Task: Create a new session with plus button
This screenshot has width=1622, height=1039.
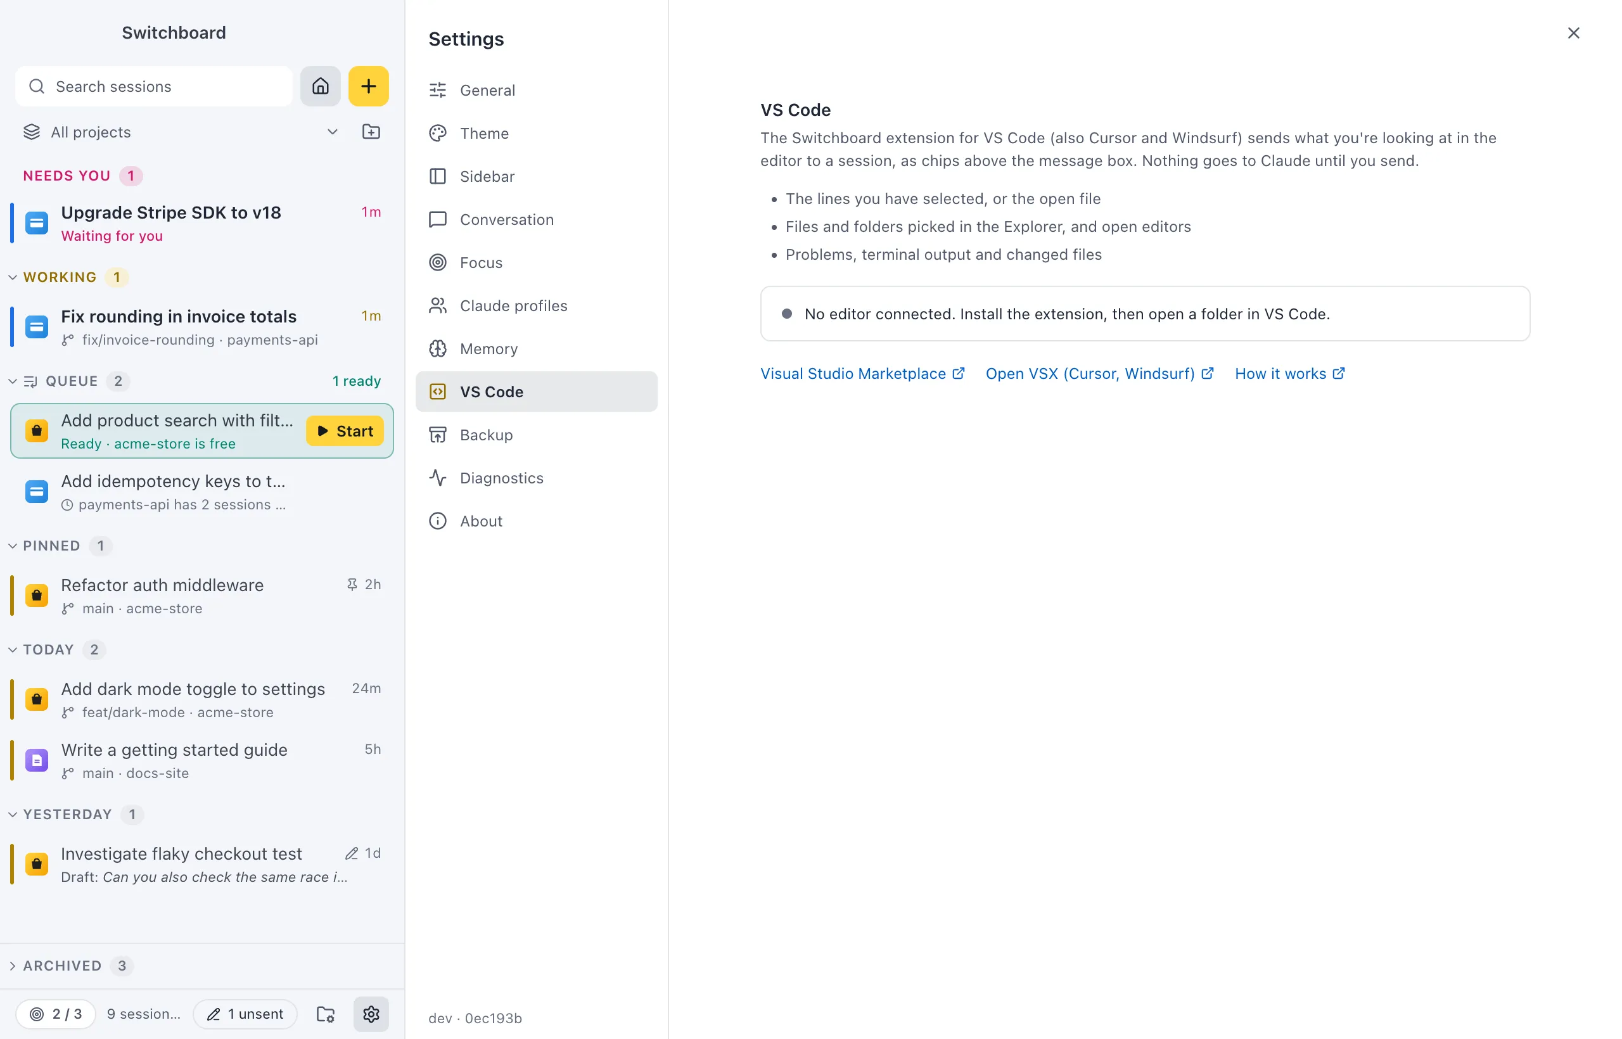Action: [368, 86]
